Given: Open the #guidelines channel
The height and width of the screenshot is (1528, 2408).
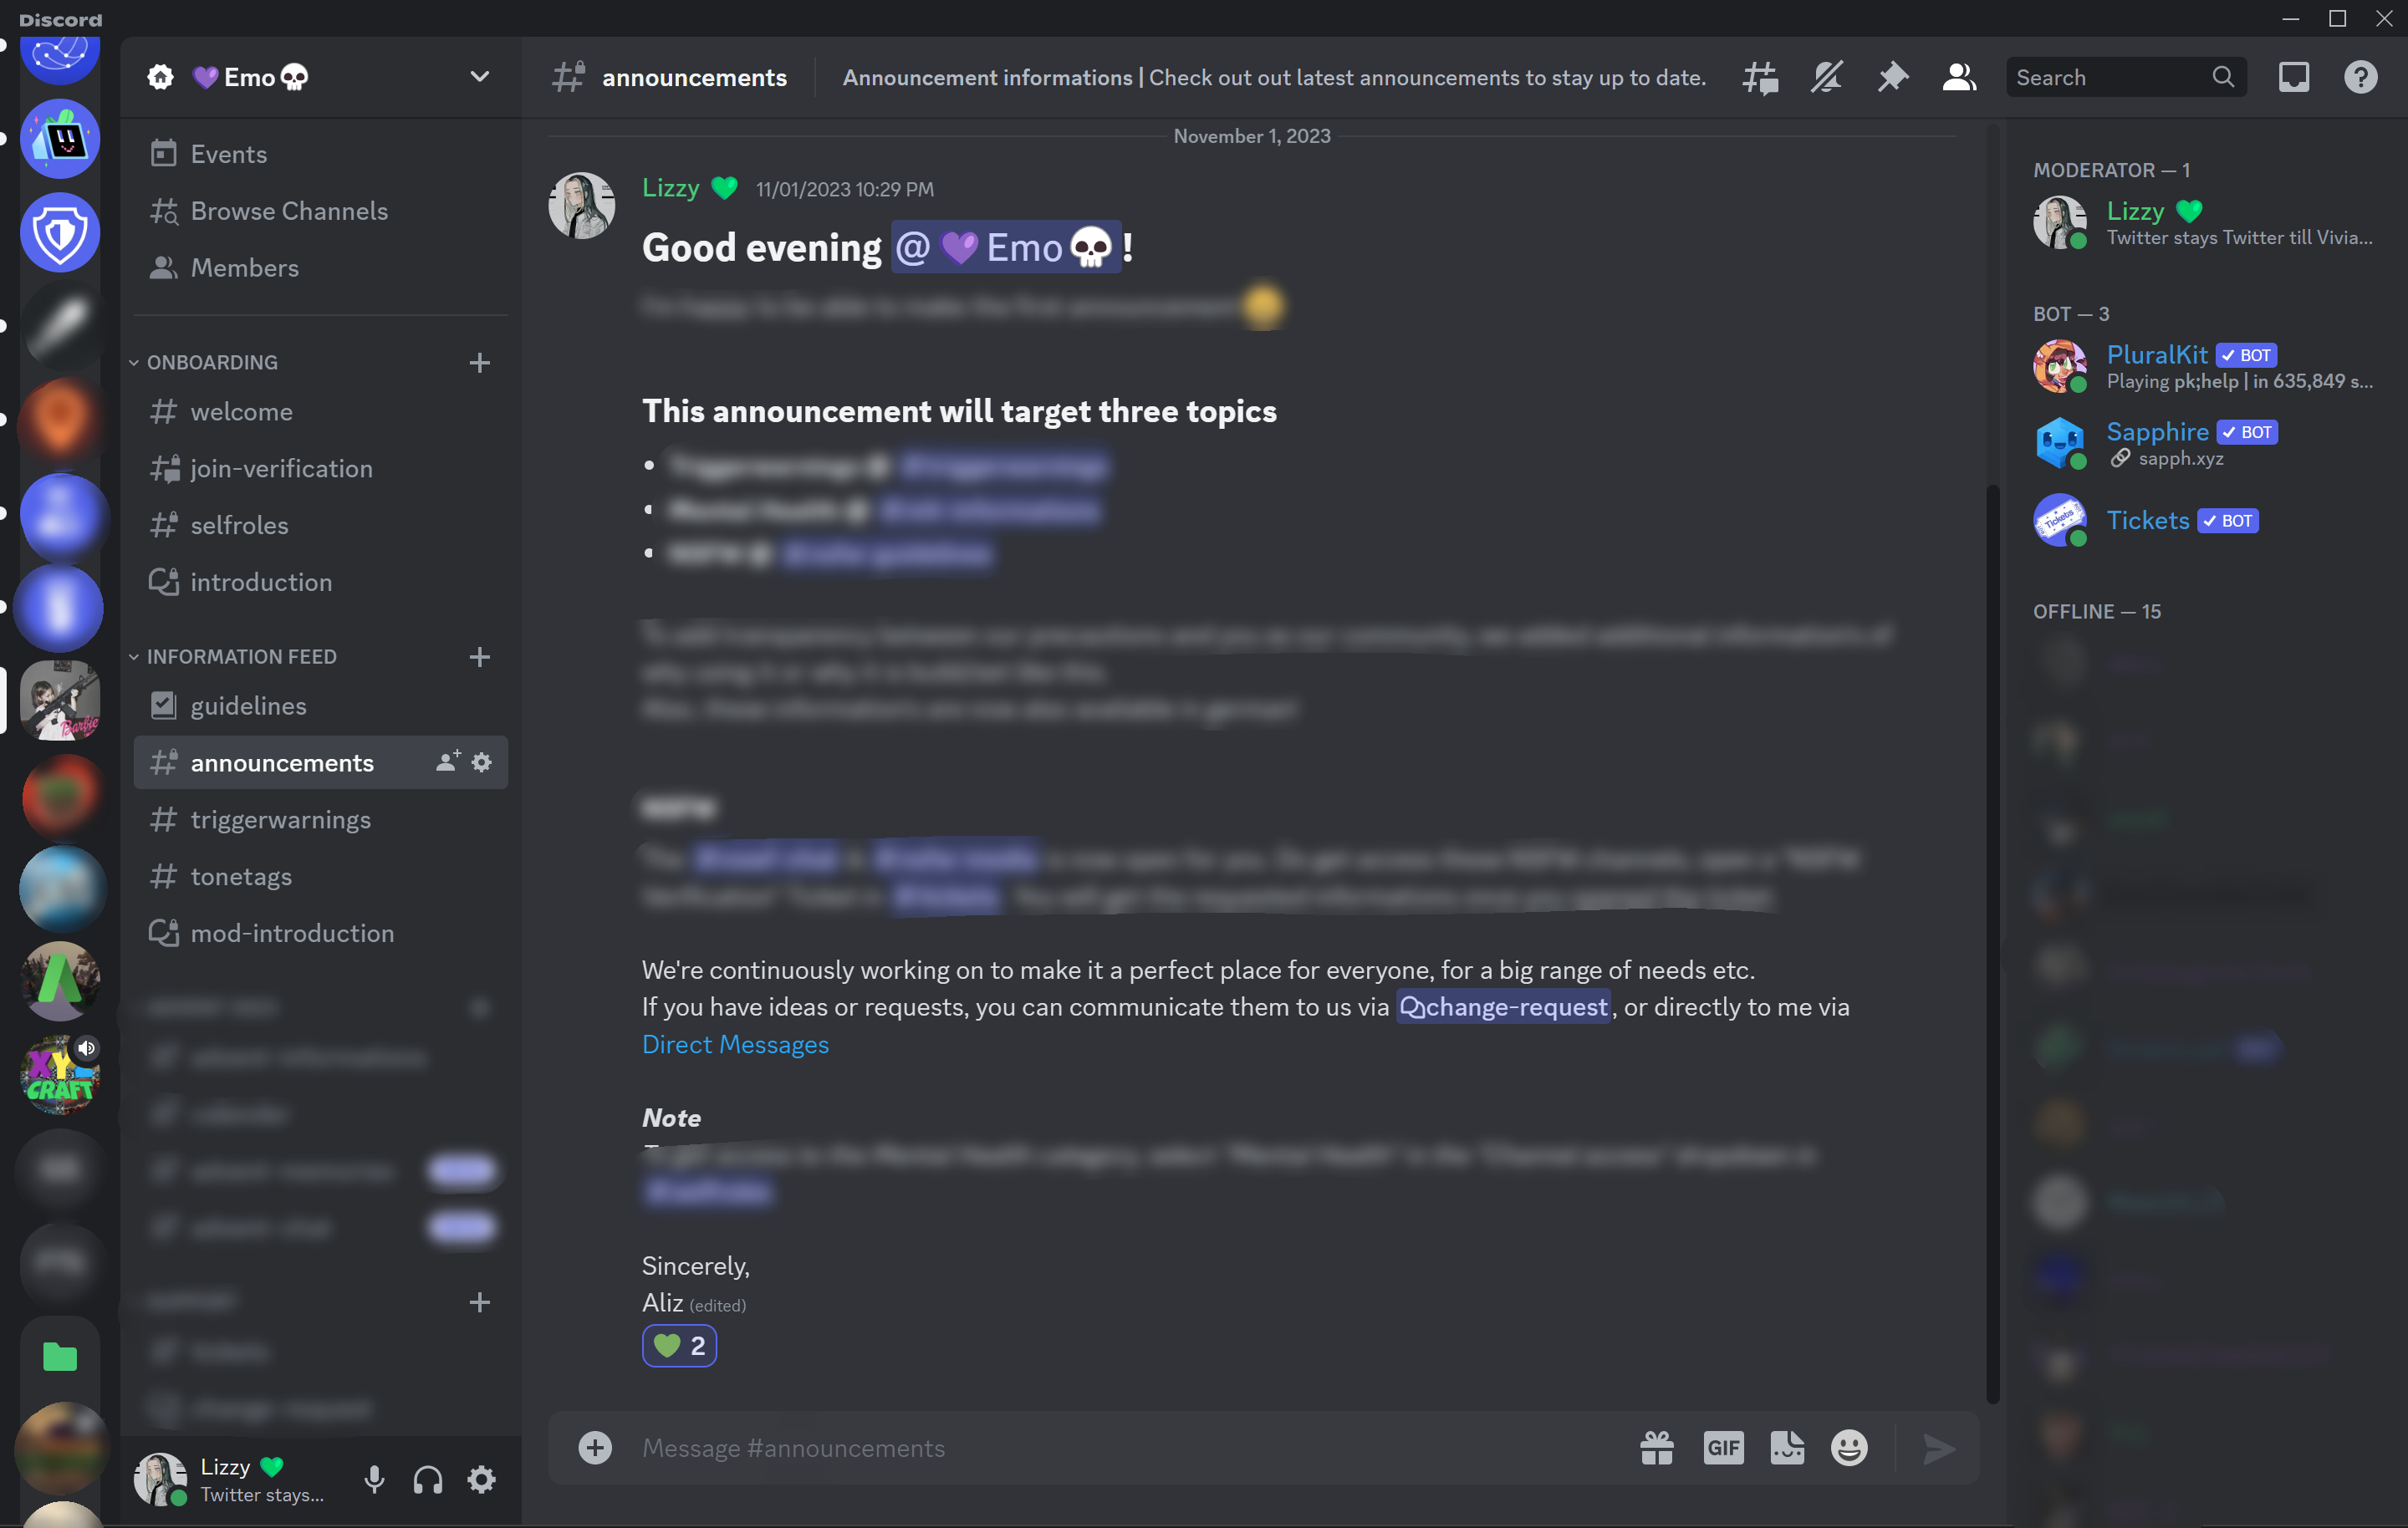Looking at the screenshot, I should point(247,705).
